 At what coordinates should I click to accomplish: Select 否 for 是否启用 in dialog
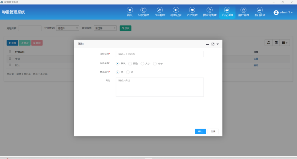tap(127, 72)
